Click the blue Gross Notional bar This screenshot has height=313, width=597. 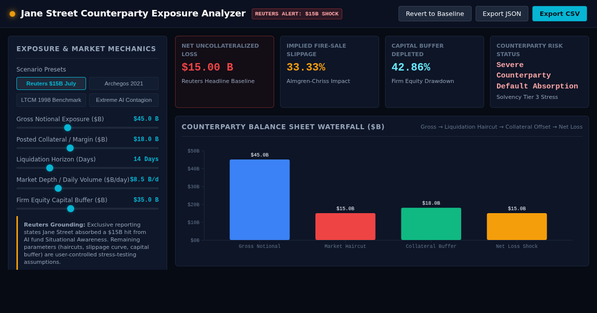[x=260, y=200]
